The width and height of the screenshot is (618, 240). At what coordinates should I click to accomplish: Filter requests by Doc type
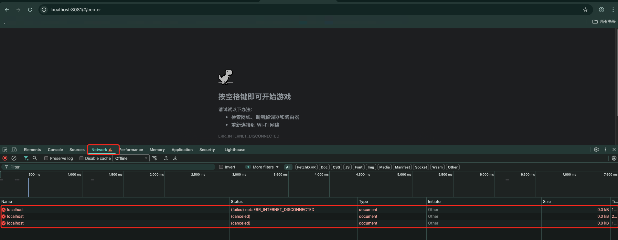click(324, 167)
